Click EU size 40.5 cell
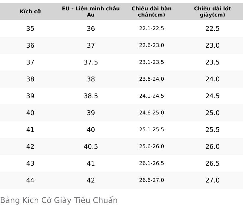Screen dimensions: 243x212 (x=91, y=147)
